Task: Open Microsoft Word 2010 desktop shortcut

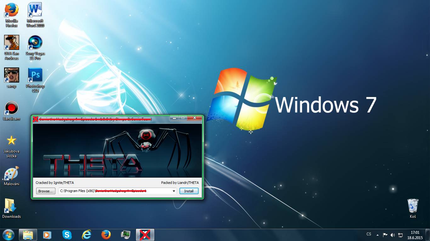Action: [35, 15]
